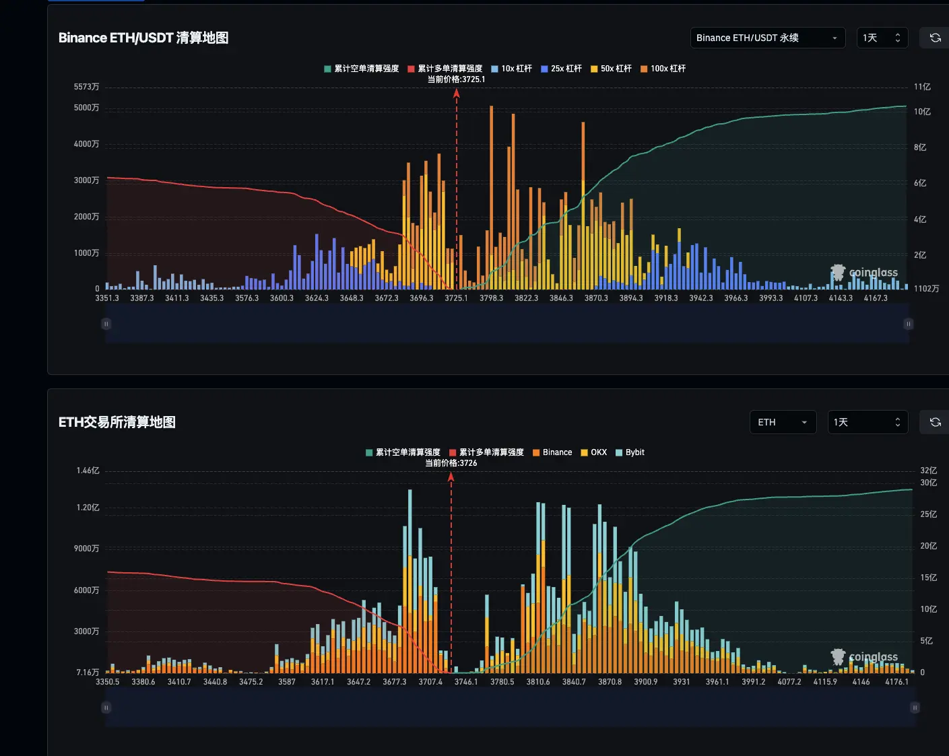Click the bottom chart range slider track
The width and height of the screenshot is (949, 756).
click(510, 708)
